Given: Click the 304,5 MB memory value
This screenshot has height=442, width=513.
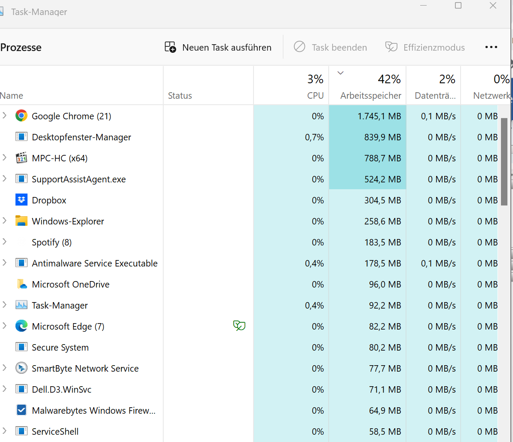Looking at the screenshot, I should [383, 200].
